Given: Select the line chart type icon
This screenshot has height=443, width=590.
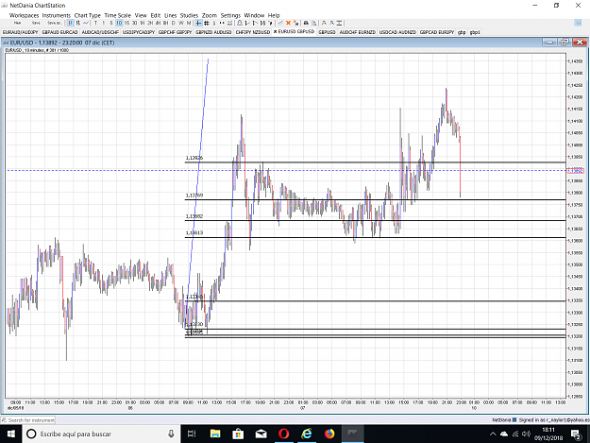Looking at the screenshot, I should pos(86,23).
